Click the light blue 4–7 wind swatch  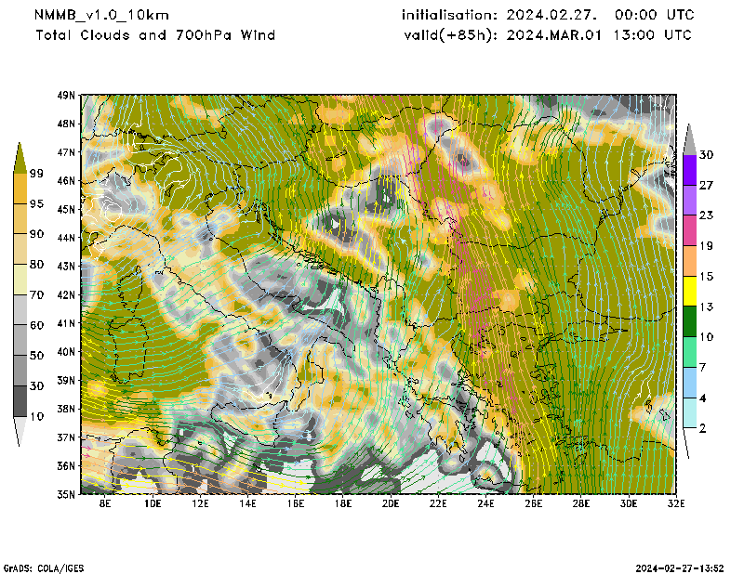tap(689, 382)
